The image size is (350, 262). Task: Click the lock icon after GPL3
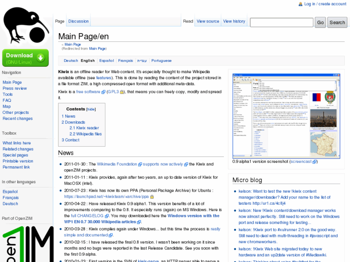(x=122, y=92)
